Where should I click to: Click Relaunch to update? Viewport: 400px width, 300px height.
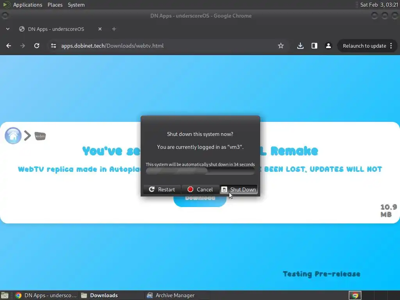(364, 46)
